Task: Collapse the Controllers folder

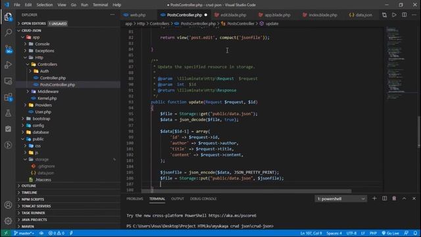Action: [68, 65]
